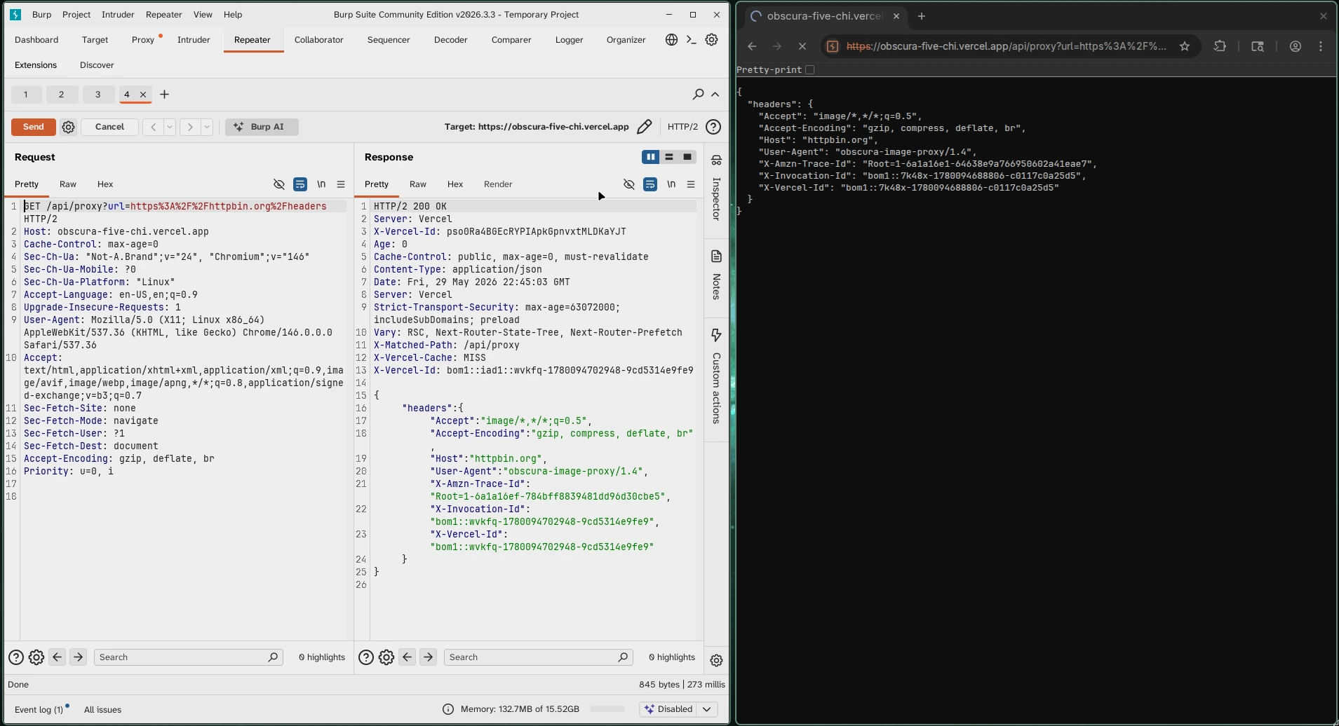The image size is (1339, 726).
Task: Toggle Pretty-print checkbox in browser
Action: 810,69
